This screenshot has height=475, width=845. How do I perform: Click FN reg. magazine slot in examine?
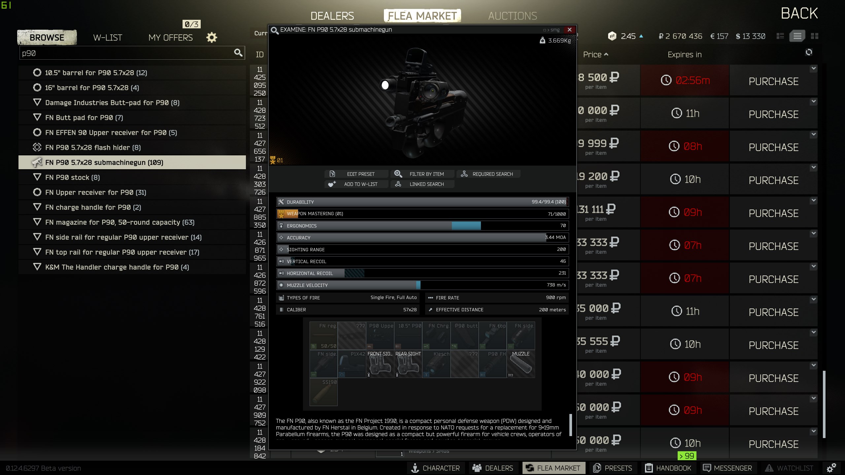point(323,336)
